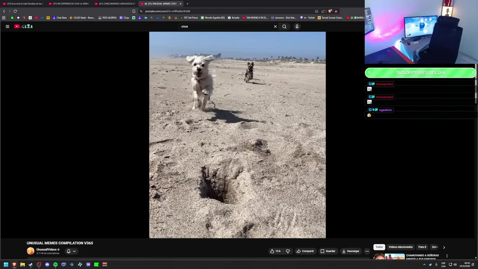
Task: Reload the current page
Action: click(15, 11)
